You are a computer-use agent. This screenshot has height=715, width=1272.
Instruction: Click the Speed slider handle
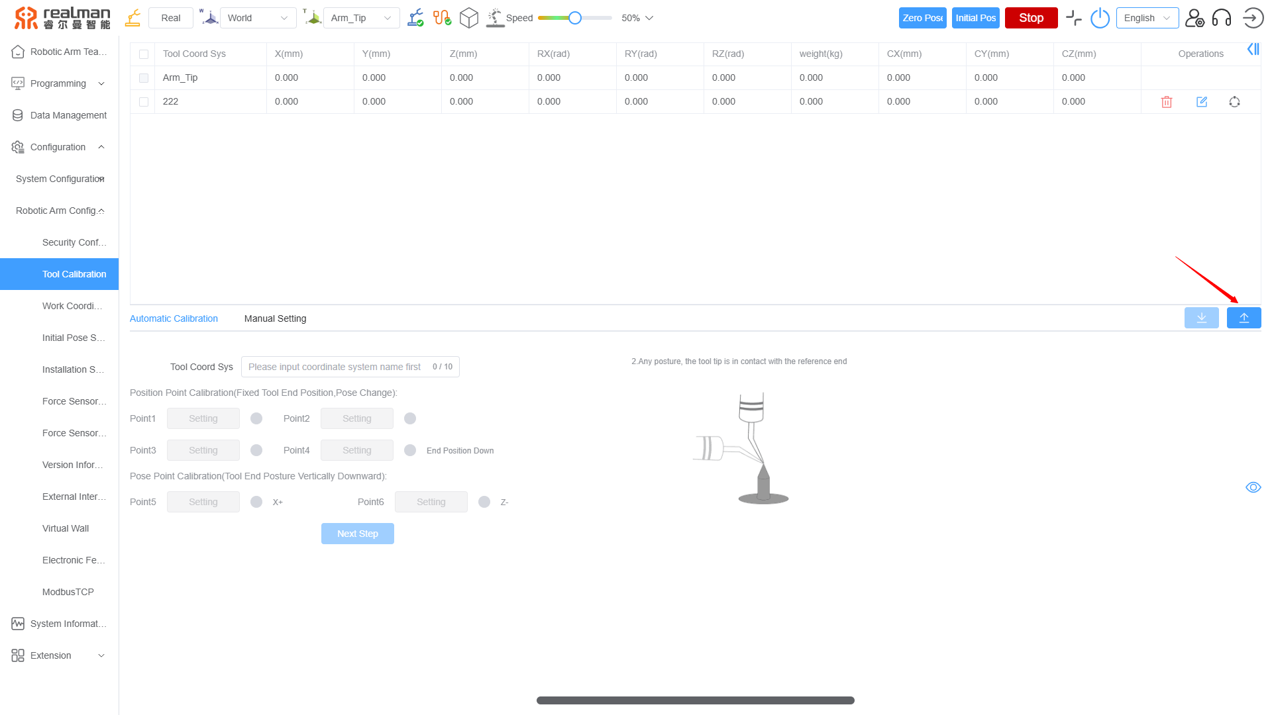(x=575, y=19)
